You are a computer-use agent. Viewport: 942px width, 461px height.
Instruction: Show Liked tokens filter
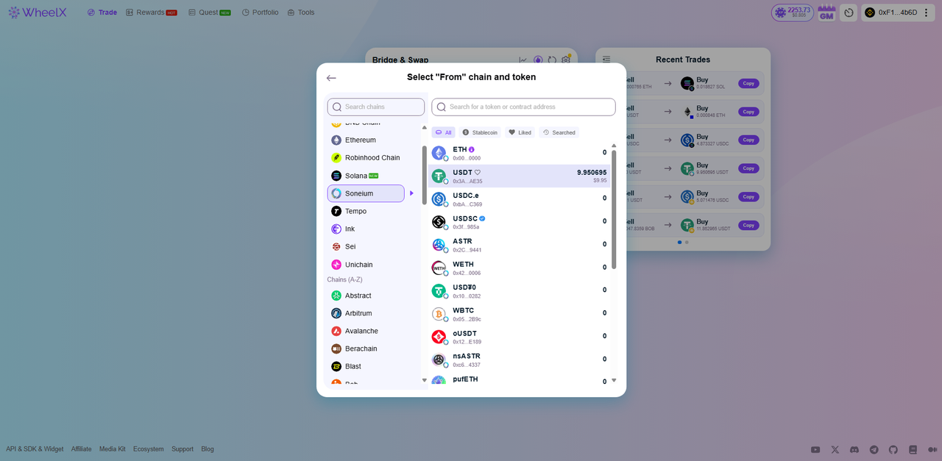point(520,132)
